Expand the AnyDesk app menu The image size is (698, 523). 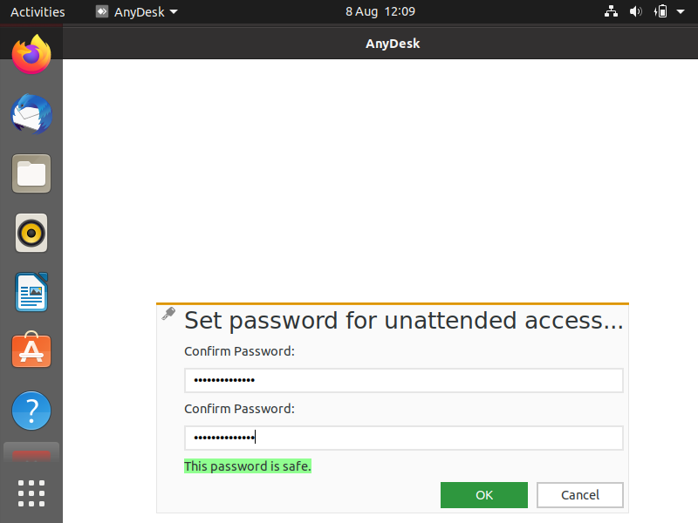coord(137,11)
